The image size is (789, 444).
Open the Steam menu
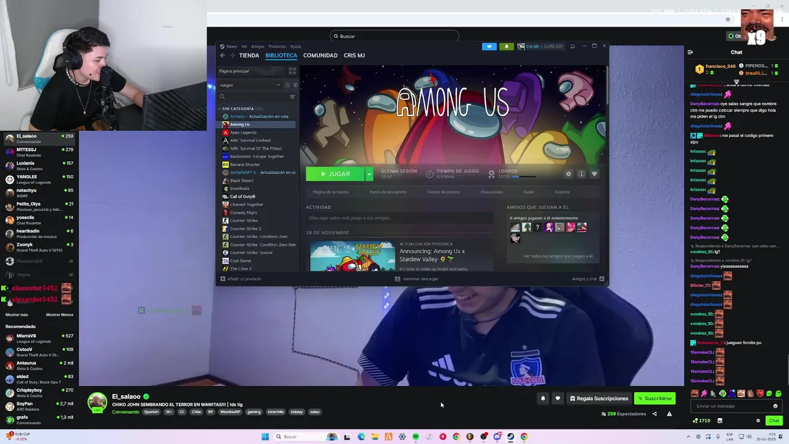coord(231,46)
